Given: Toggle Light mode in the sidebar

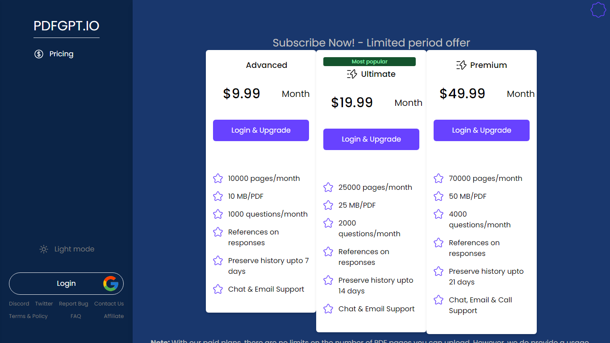Looking at the screenshot, I should point(67,249).
